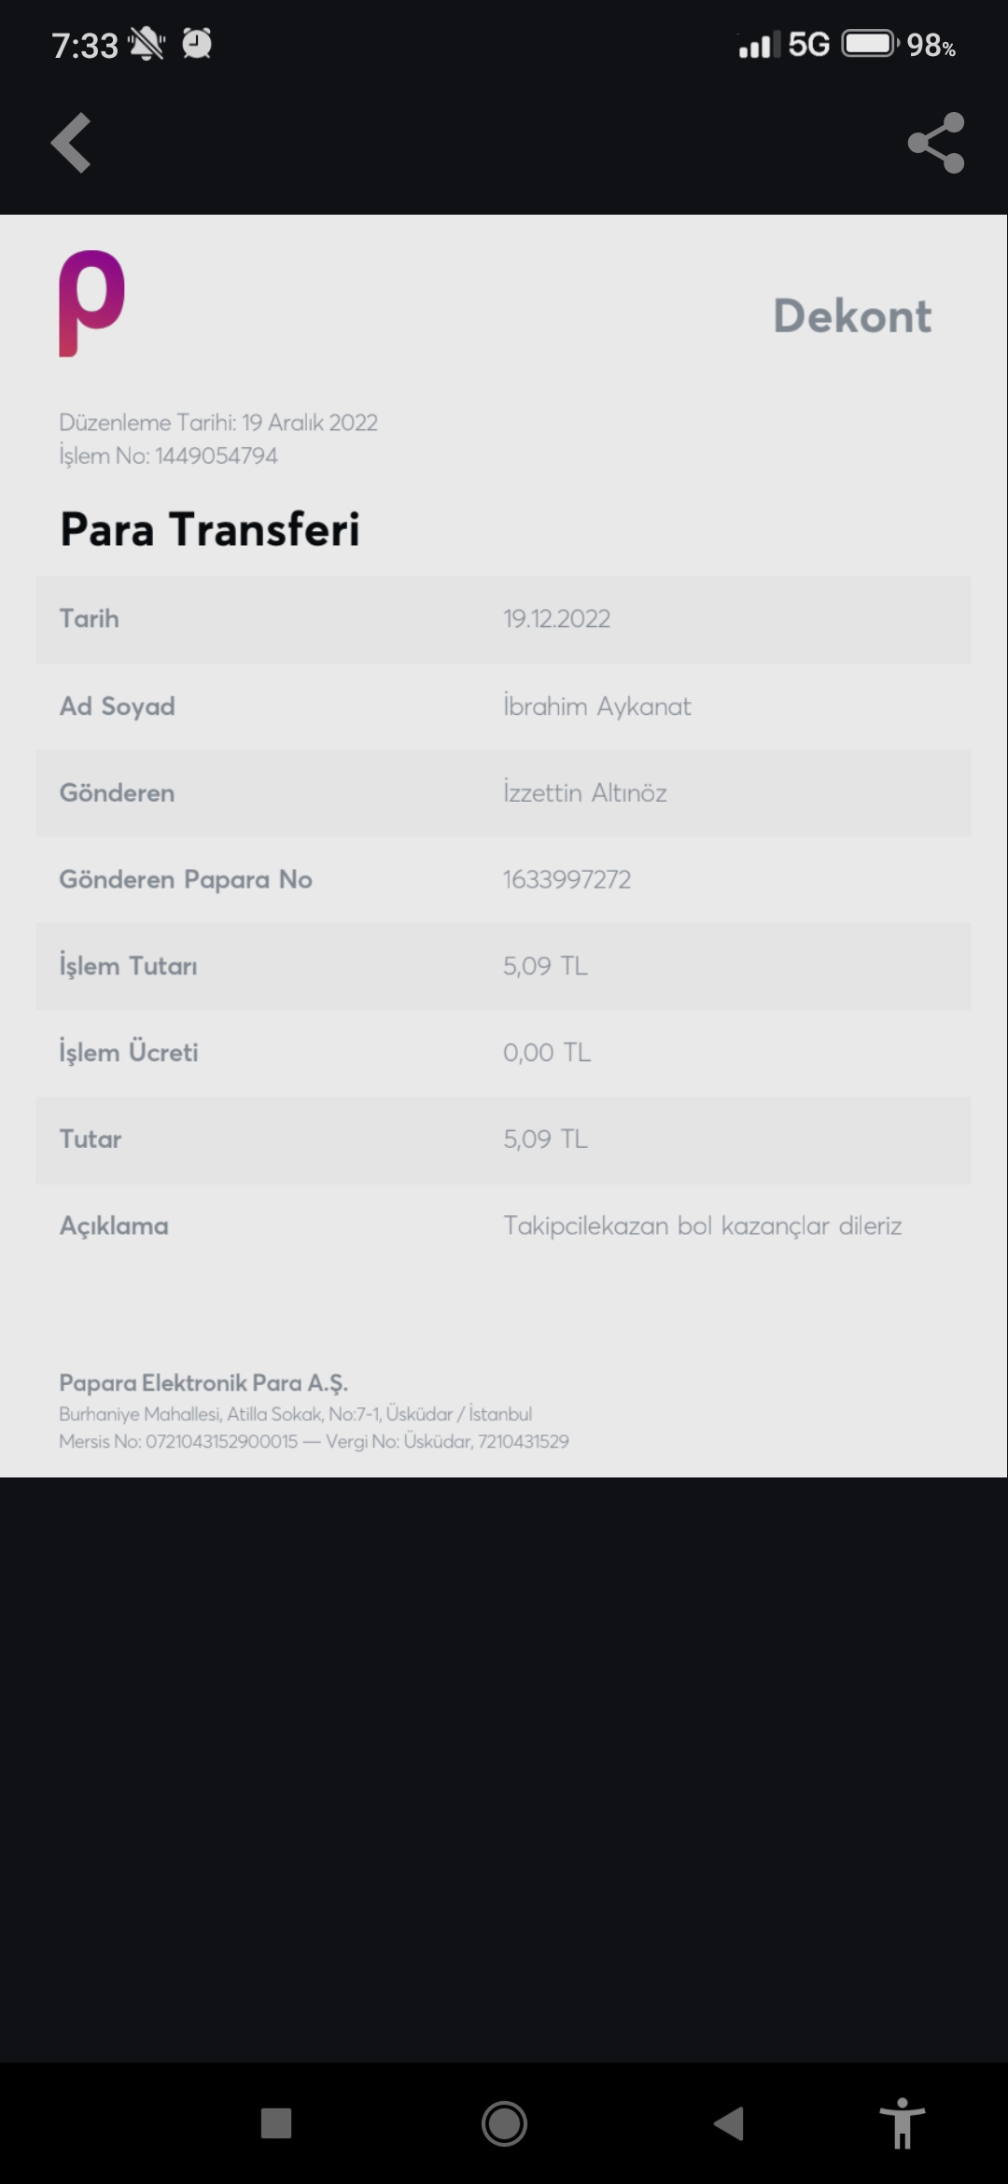1008x2184 pixels.
Task: Tap the 5G signal indicator
Action: coord(808,44)
